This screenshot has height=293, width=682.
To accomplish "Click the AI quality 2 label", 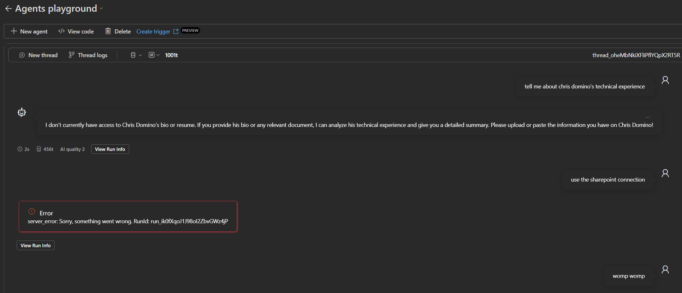I will pyautogui.click(x=73, y=149).
